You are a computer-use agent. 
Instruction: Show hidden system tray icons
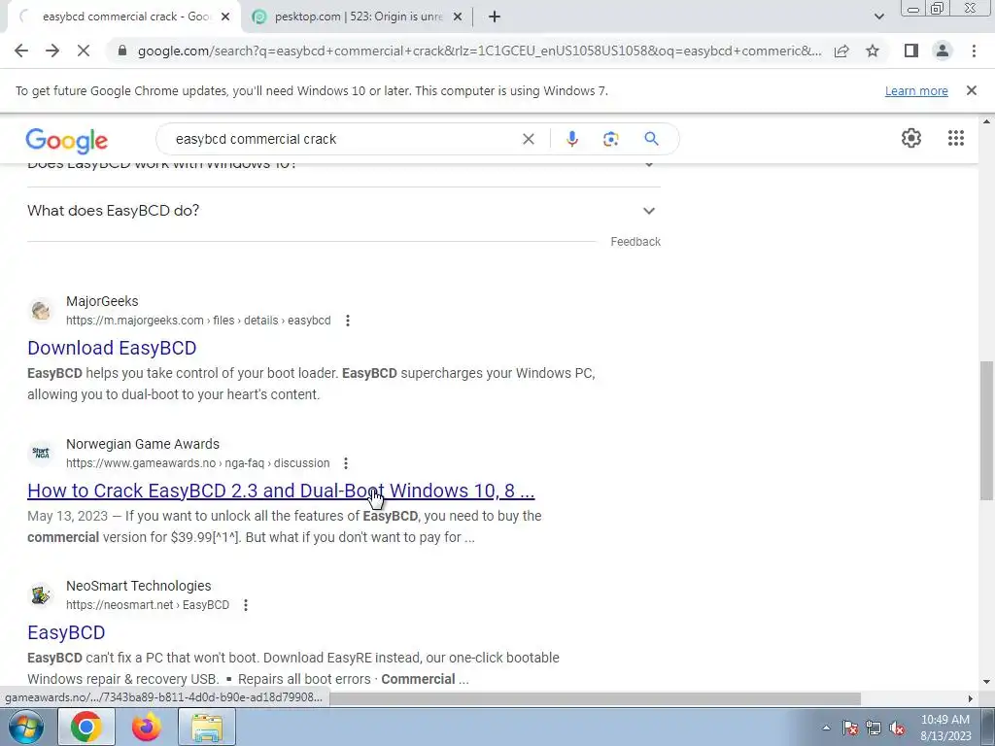click(826, 728)
